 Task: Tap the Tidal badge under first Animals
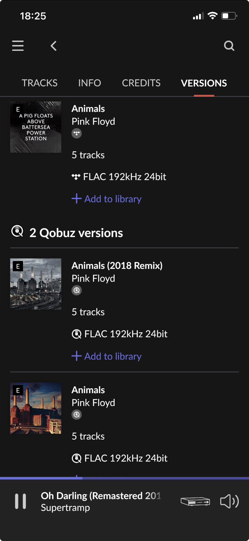click(77, 133)
